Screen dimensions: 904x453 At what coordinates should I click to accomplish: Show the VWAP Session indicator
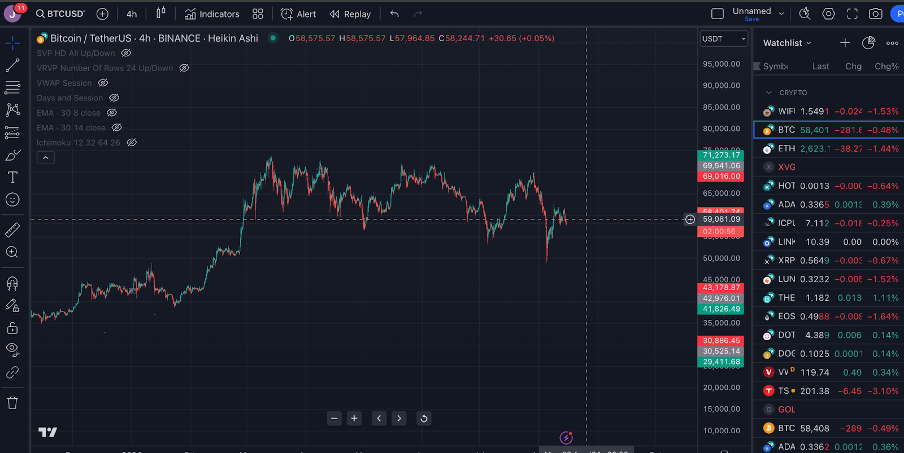103,83
